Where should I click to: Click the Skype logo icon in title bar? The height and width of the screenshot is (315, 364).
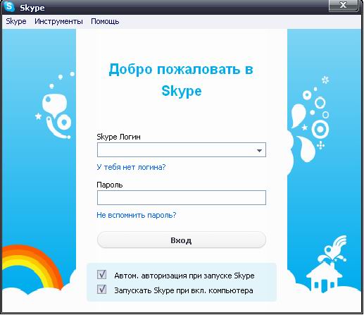pos(9,6)
